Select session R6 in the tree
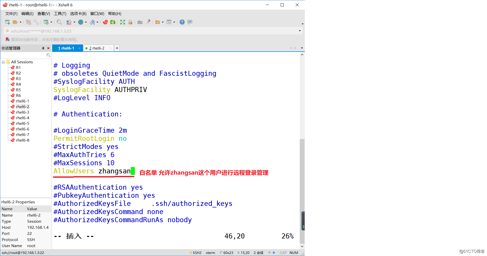 tap(18, 96)
